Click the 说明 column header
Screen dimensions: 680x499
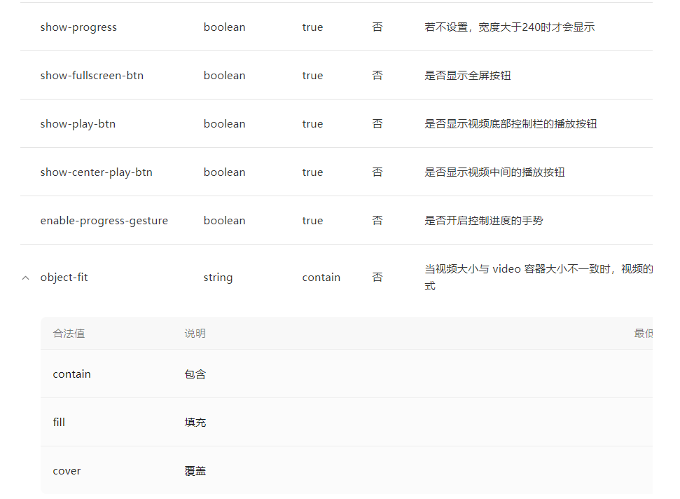pos(195,334)
